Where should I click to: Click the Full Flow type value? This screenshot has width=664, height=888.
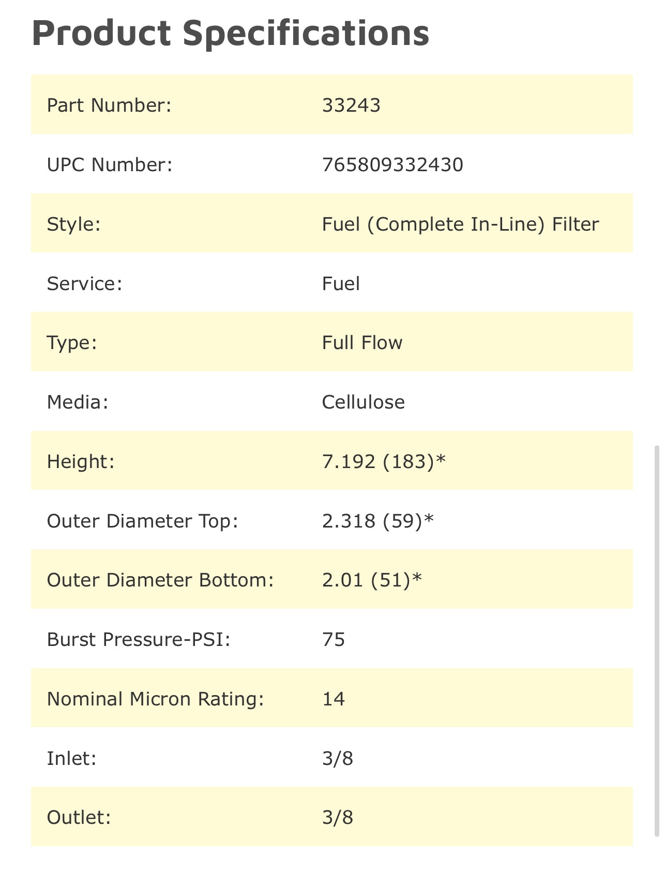click(362, 343)
